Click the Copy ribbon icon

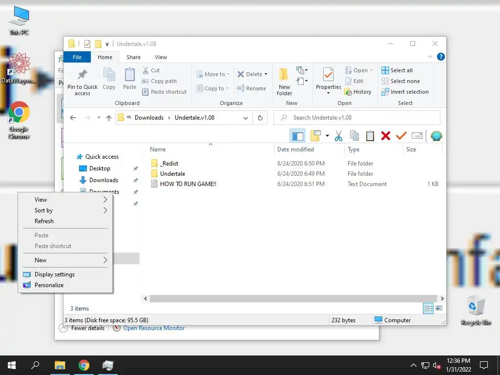(109, 74)
